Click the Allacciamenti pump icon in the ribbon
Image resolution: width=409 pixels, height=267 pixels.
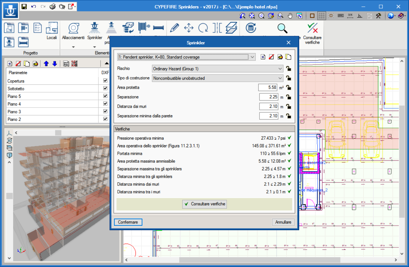tap(73, 28)
